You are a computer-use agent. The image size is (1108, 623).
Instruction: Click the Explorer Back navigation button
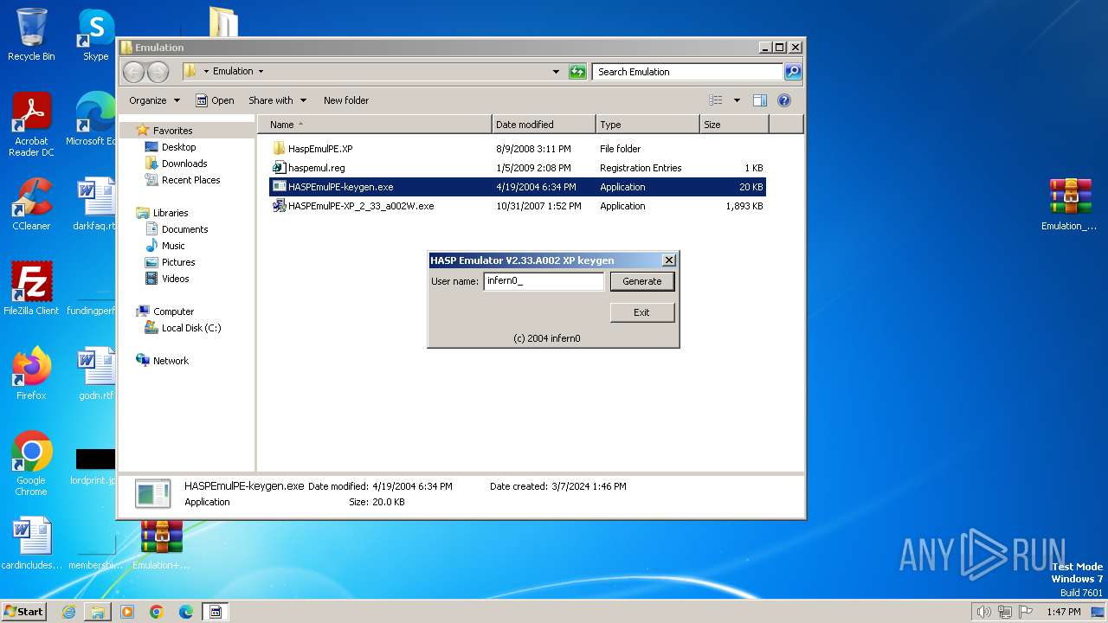[x=133, y=72]
